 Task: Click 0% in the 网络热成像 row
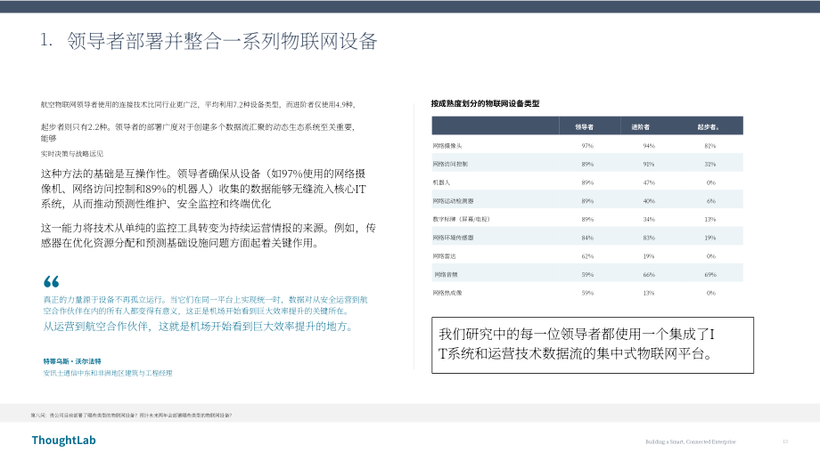click(x=710, y=293)
